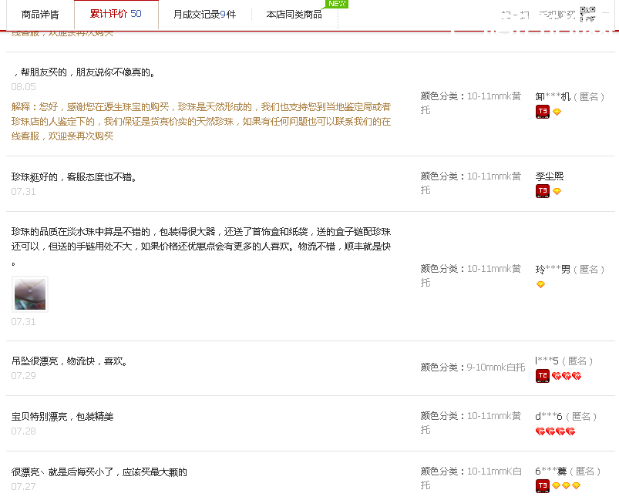
Task: Click reviewer name d***6
Action: [x=549, y=416]
